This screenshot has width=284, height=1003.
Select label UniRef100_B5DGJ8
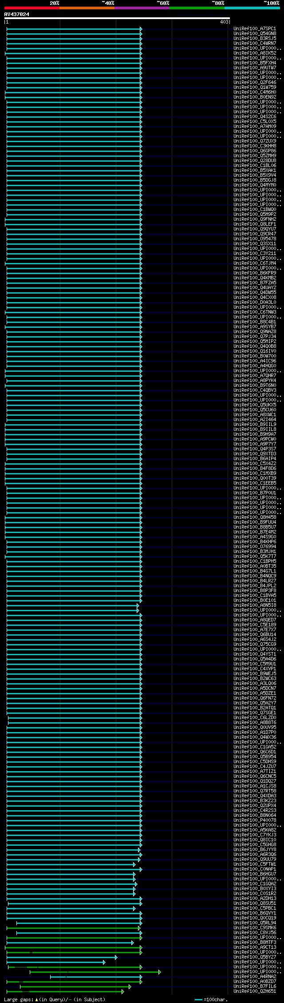(255, 180)
